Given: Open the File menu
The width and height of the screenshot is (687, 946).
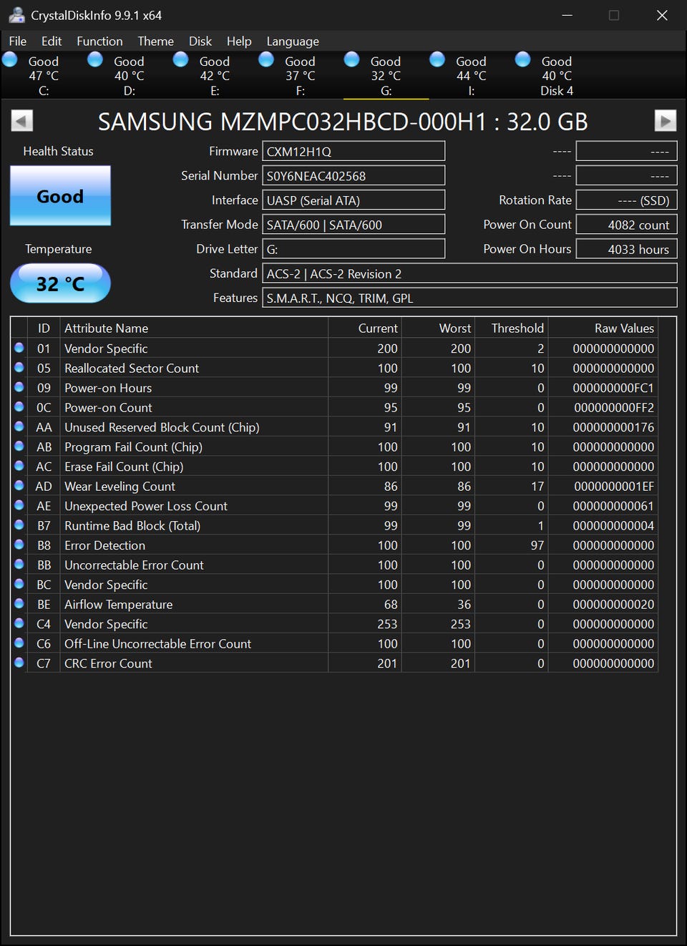Looking at the screenshot, I should click(18, 41).
